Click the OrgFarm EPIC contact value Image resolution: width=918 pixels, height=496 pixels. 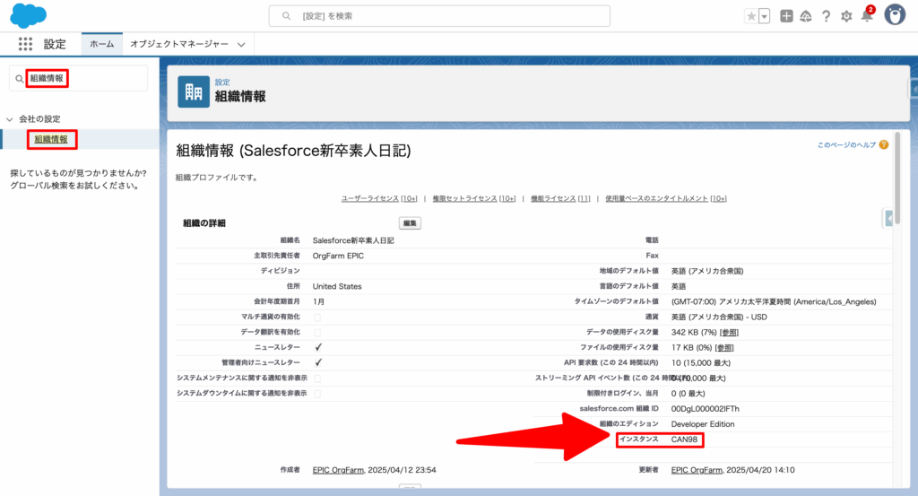338,256
